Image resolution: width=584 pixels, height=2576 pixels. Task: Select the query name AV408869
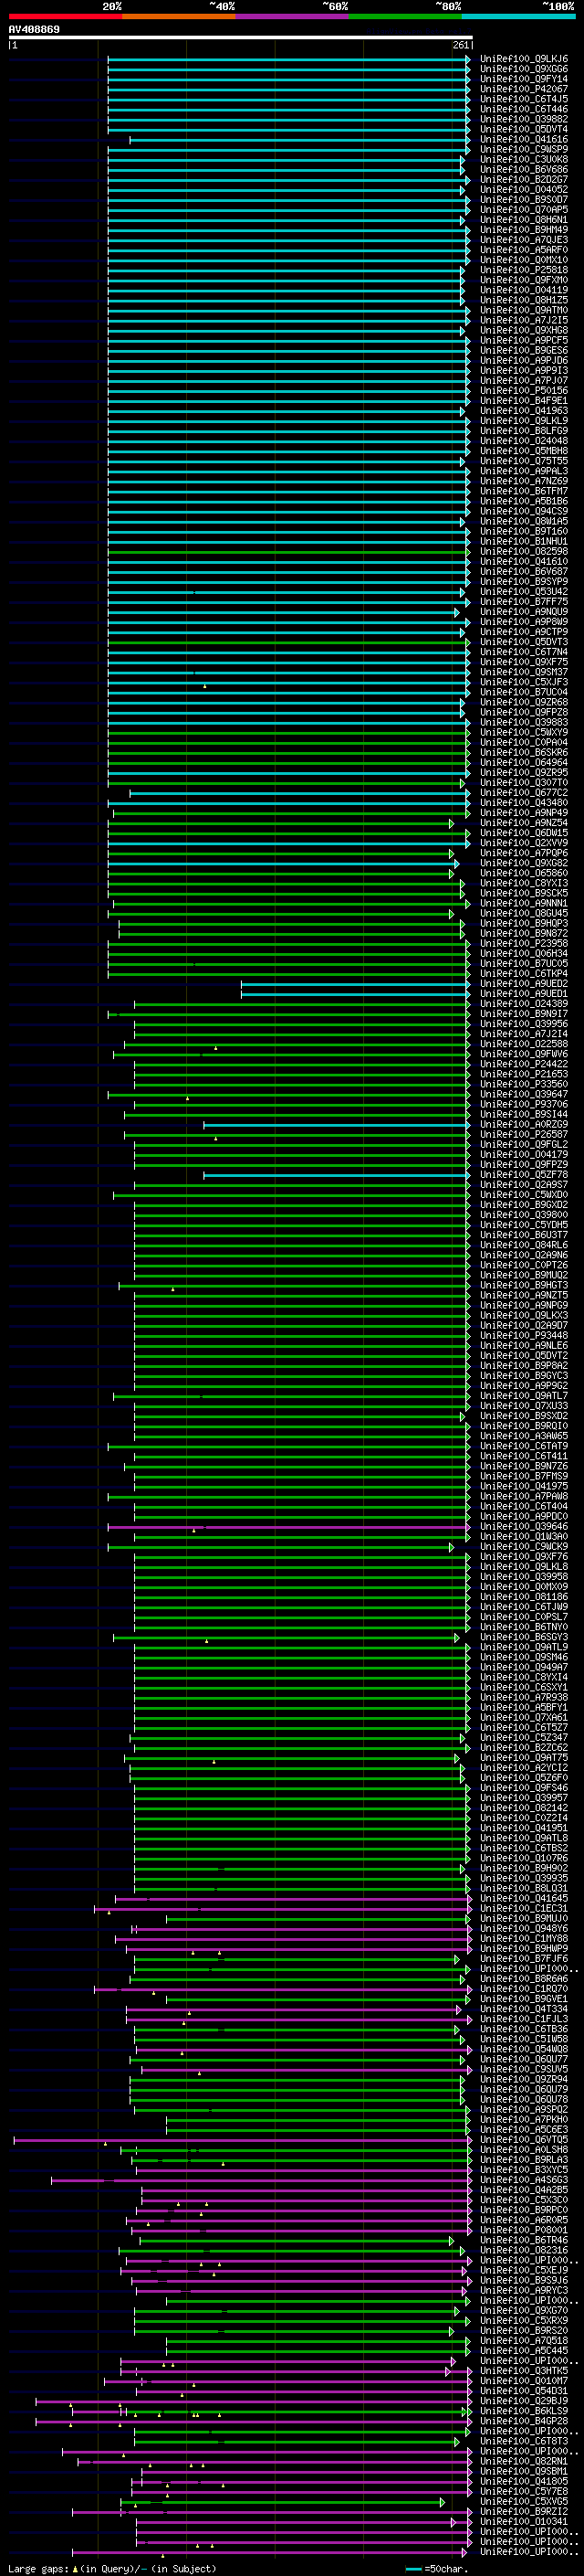[x=34, y=30]
